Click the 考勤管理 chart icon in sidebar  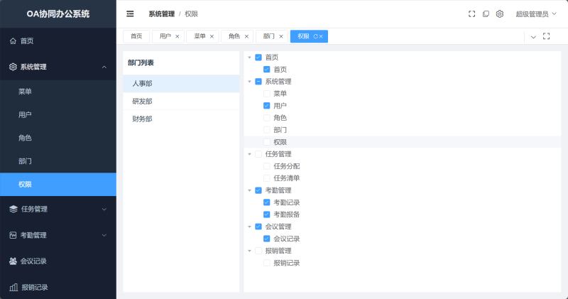click(x=13, y=235)
